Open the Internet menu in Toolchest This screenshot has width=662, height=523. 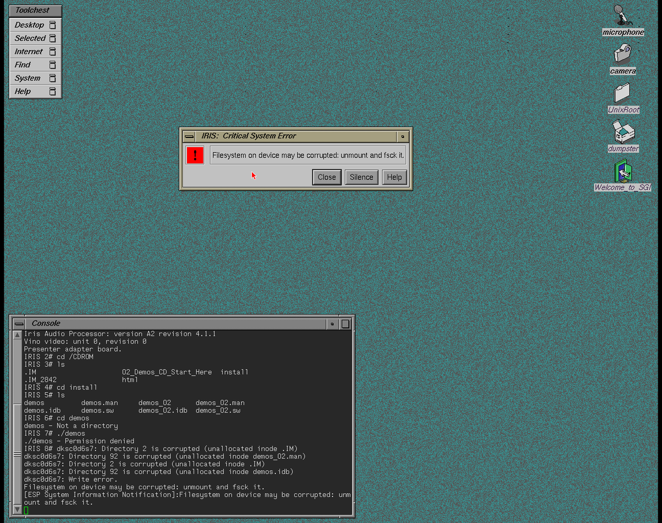[x=35, y=51]
